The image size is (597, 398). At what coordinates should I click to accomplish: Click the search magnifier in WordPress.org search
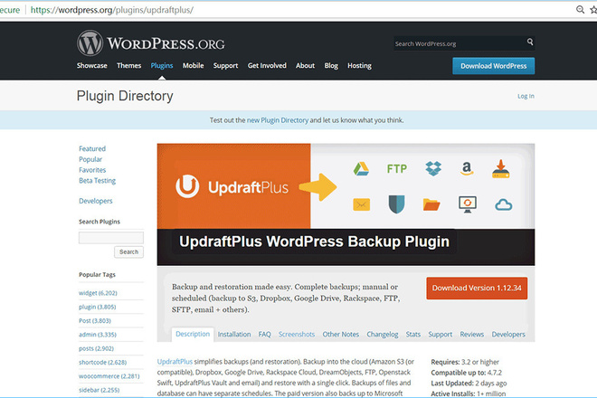tap(530, 42)
